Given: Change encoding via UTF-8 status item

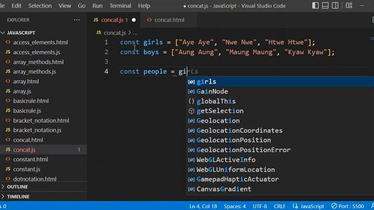Looking at the screenshot, I should [x=259, y=206].
